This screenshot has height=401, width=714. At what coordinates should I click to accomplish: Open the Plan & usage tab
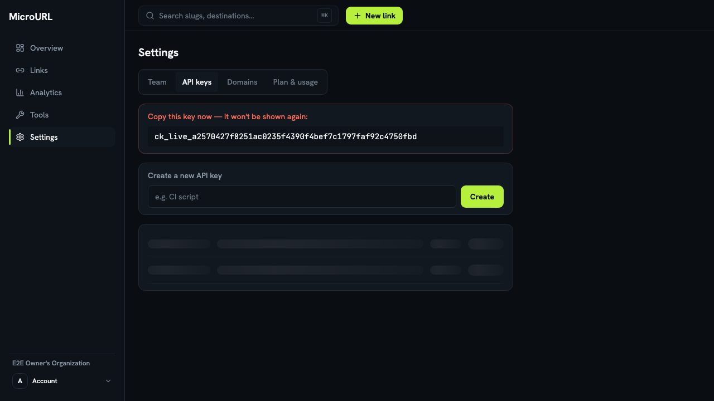pyautogui.click(x=296, y=82)
